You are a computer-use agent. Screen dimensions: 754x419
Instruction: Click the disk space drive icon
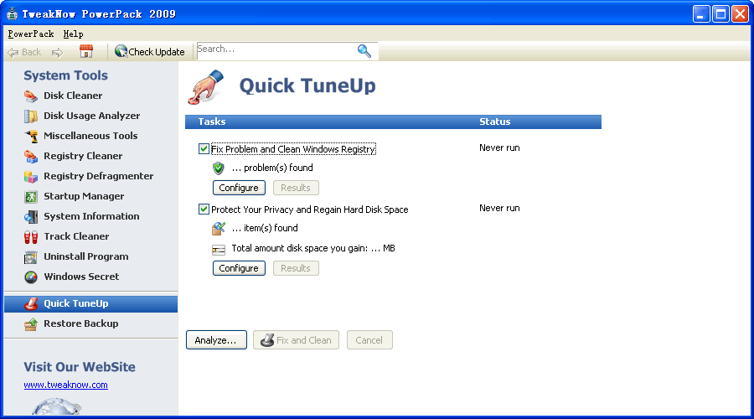[219, 249]
